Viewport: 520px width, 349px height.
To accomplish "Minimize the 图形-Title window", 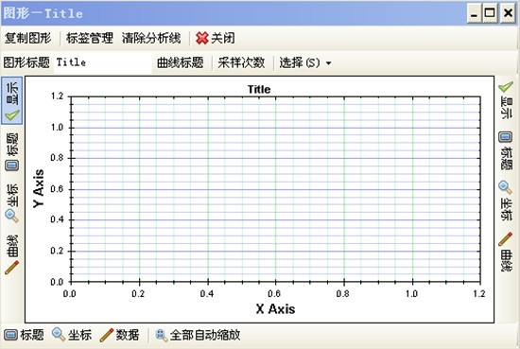I will pyautogui.click(x=475, y=13).
